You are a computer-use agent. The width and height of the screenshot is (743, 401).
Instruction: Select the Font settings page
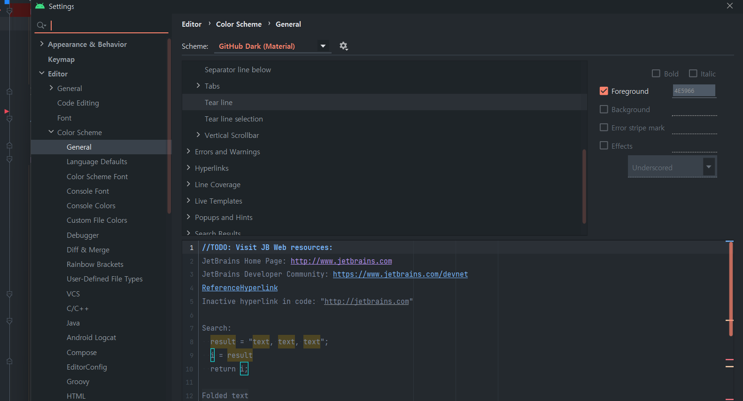coord(64,118)
